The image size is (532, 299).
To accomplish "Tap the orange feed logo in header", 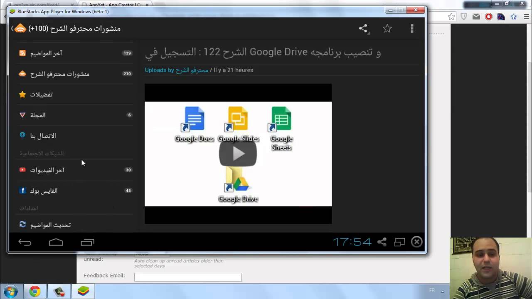I will point(20,28).
